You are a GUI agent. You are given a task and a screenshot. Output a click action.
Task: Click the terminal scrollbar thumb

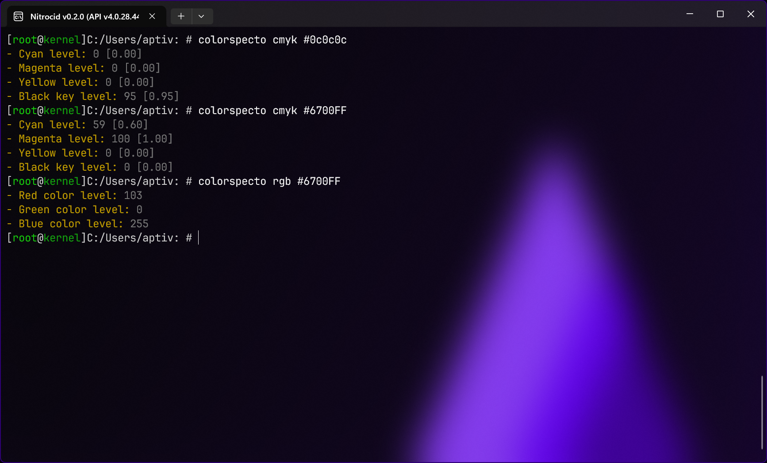tap(762, 412)
